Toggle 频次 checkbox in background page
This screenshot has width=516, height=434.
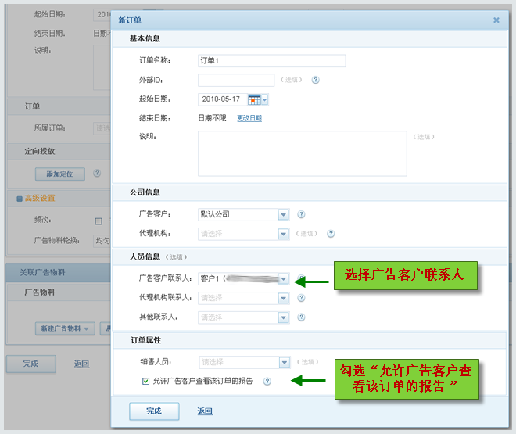(x=99, y=221)
